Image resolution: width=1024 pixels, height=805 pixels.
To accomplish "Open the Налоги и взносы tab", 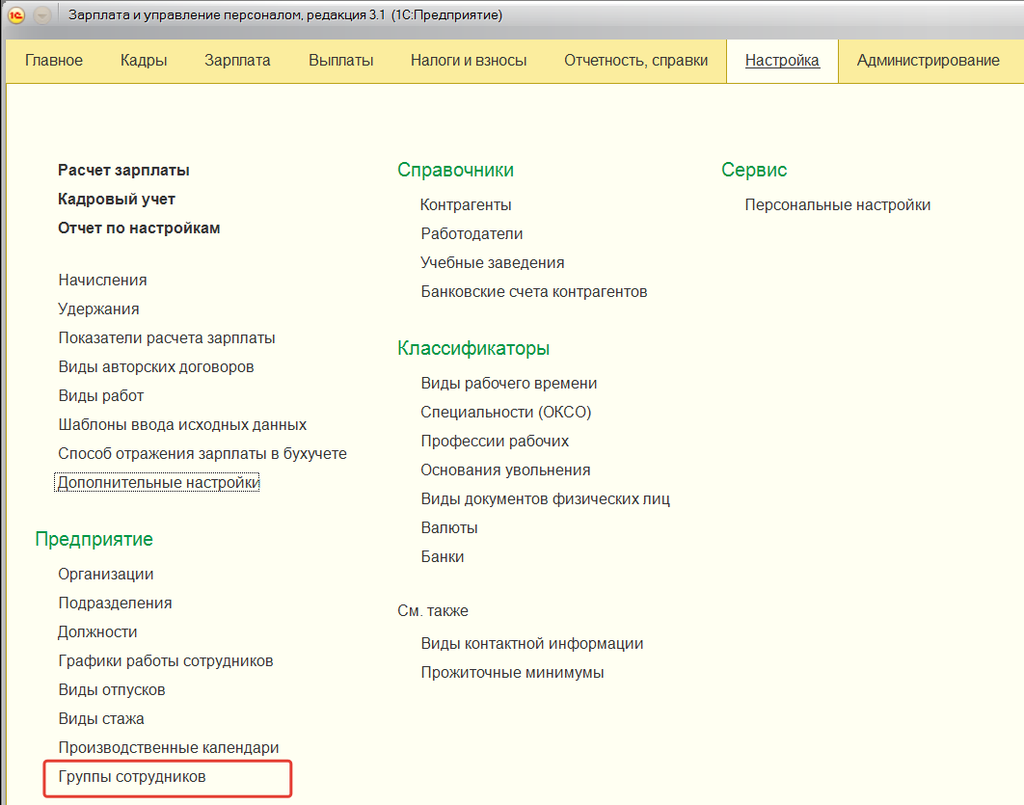I will pos(469,60).
